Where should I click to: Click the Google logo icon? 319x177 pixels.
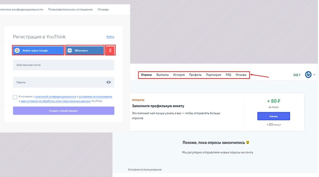click(17, 50)
